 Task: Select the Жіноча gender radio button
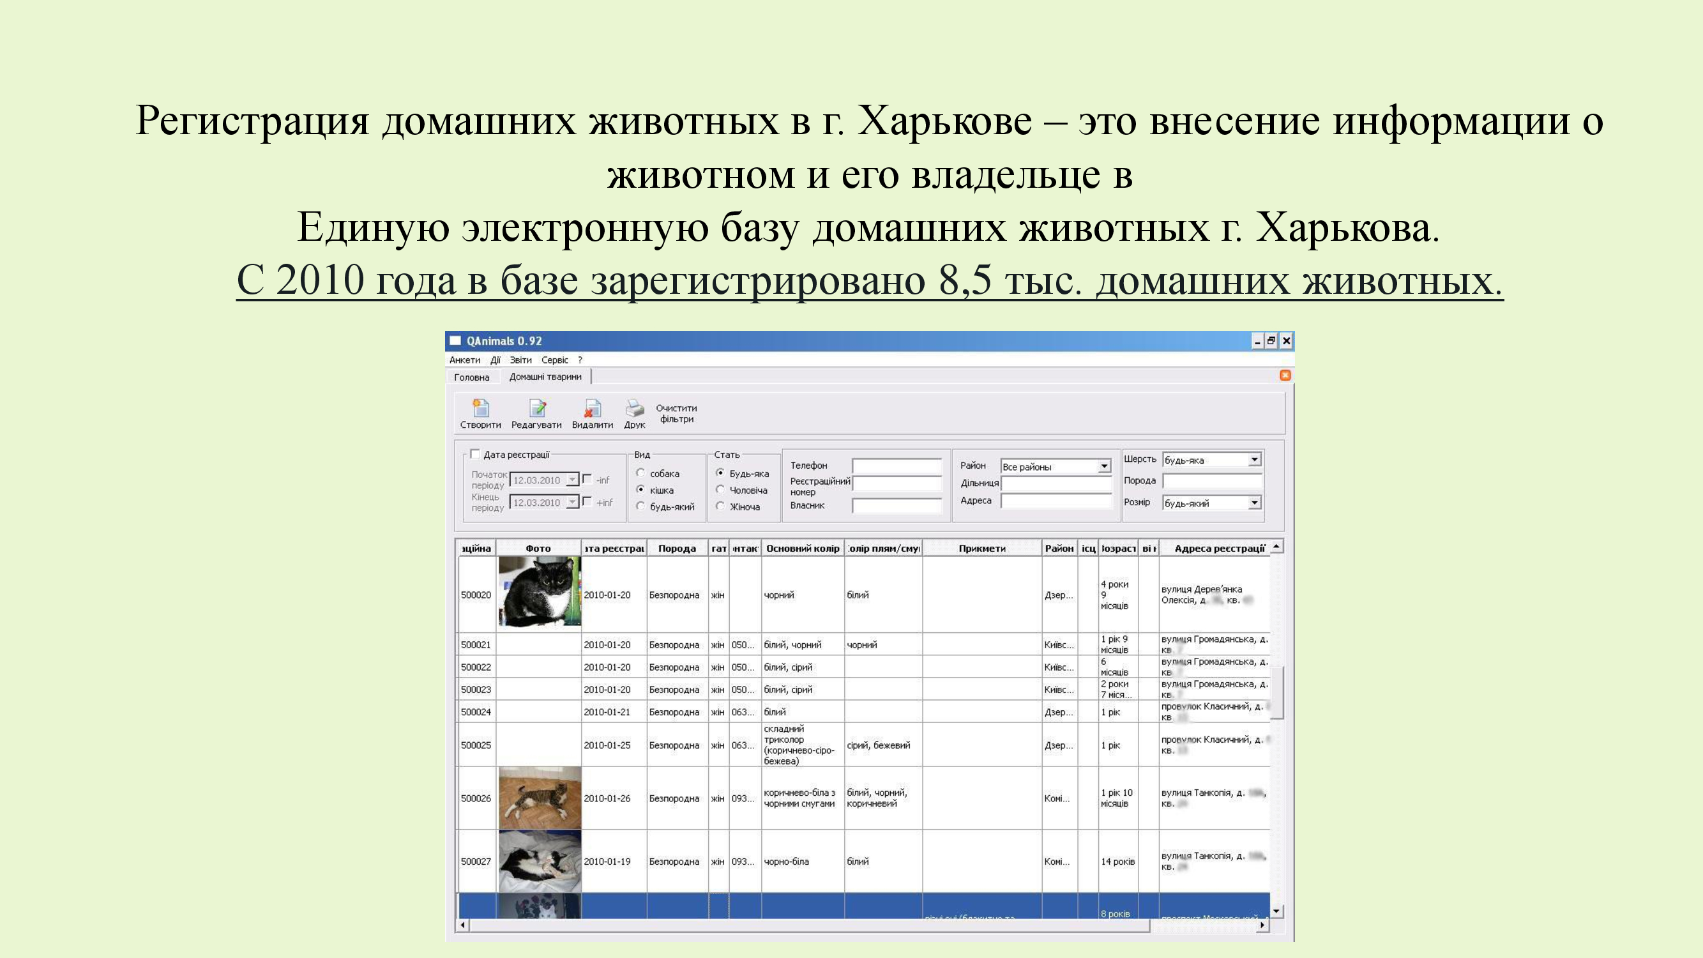[721, 506]
